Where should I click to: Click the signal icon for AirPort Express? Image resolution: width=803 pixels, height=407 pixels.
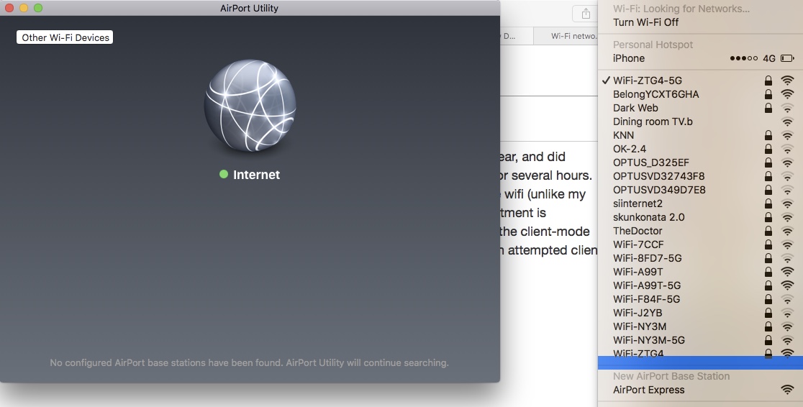point(787,390)
